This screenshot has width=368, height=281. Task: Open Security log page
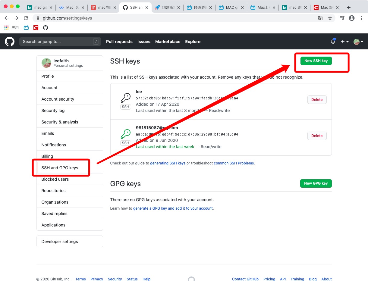point(70,111)
